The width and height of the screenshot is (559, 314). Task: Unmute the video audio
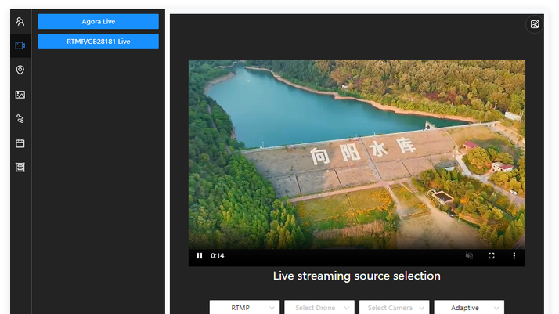click(469, 255)
